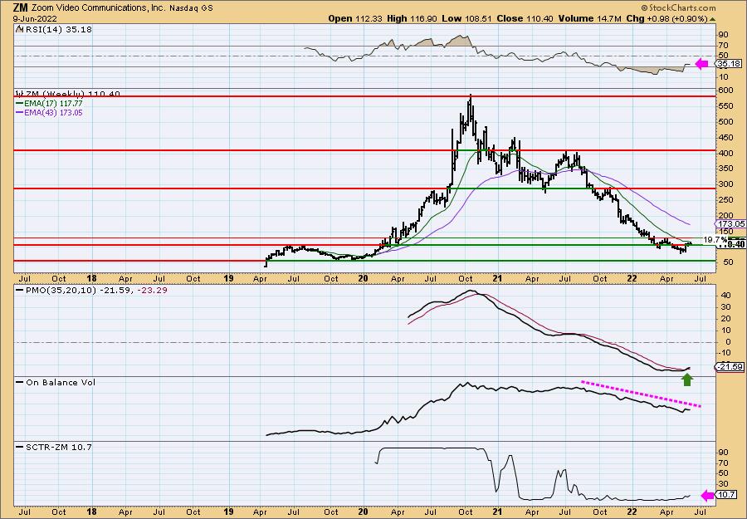Click the 600 price axis label

click(725, 91)
